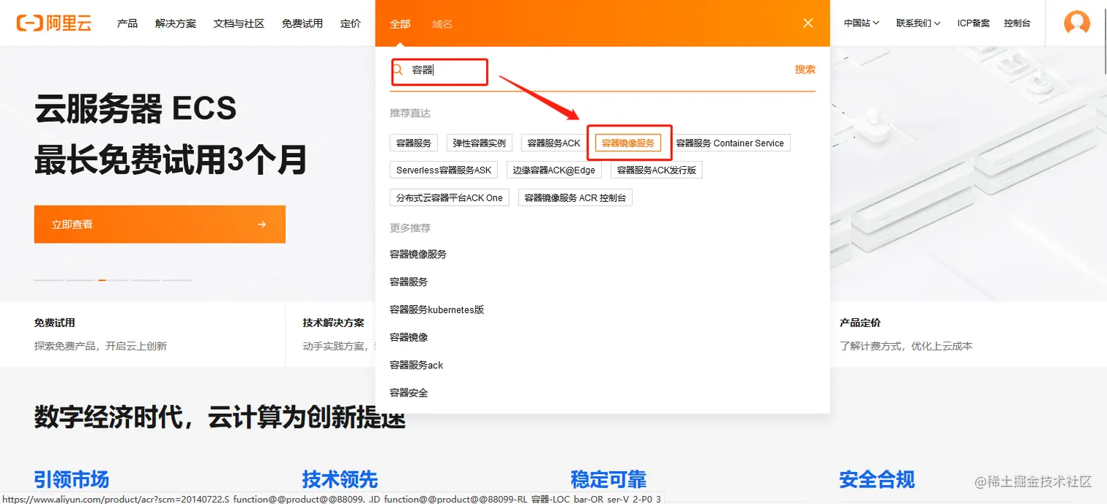Select 分布式云容器平台ACK One tag
The height and width of the screenshot is (504, 1107).
tap(450, 198)
